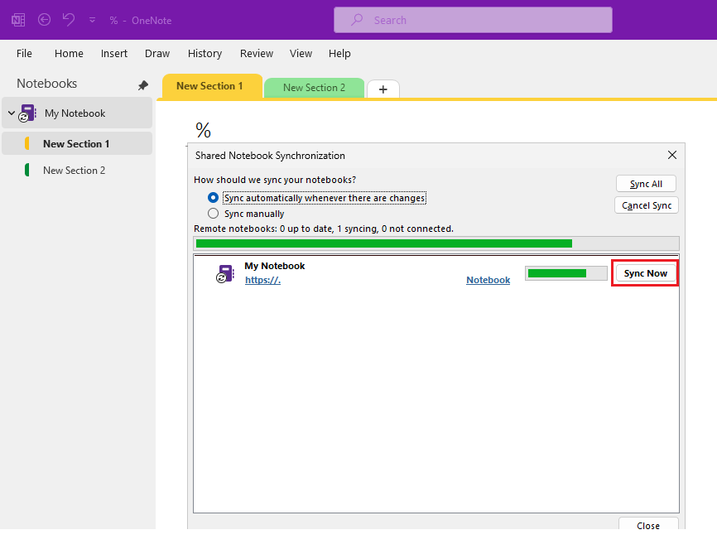Open the Home tab
Viewport: 717px width, 549px height.
[x=69, y=54]
